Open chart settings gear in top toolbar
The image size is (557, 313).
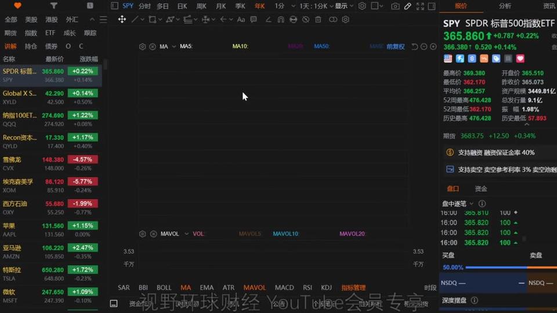[x=362, y=6]
